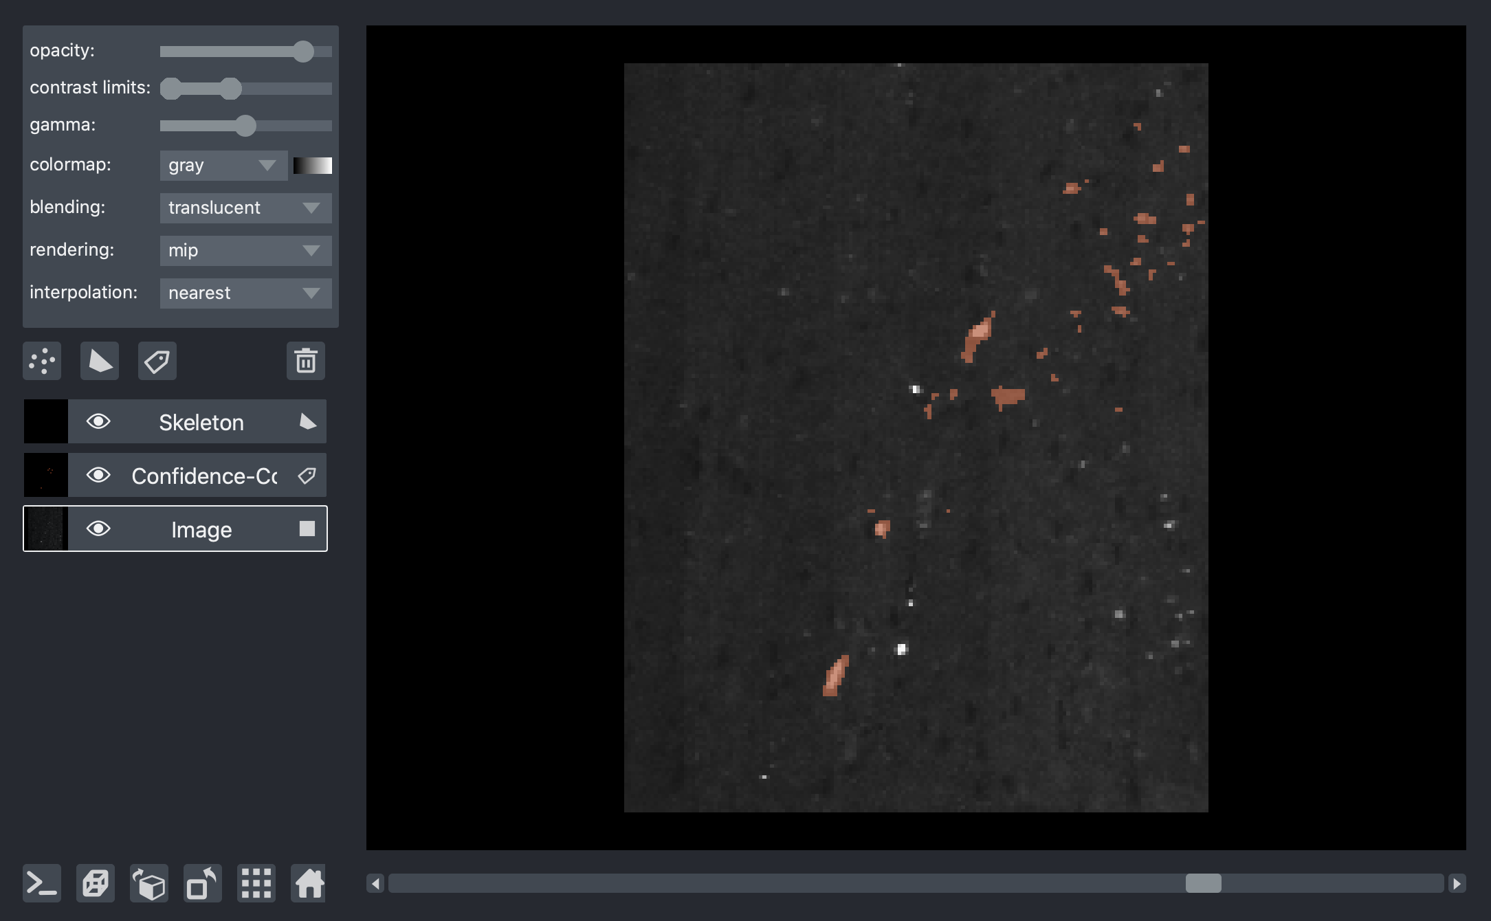This screenshot has width=1491, height=921.
Task: Hide the Image layer
Action: [x=98, y=529]
